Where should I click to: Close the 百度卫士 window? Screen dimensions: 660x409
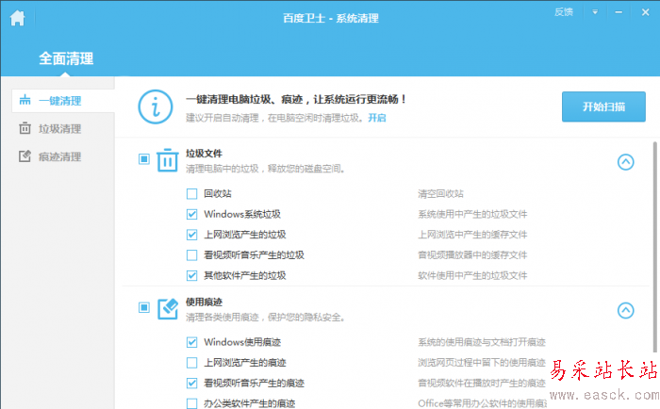[645, 12]
